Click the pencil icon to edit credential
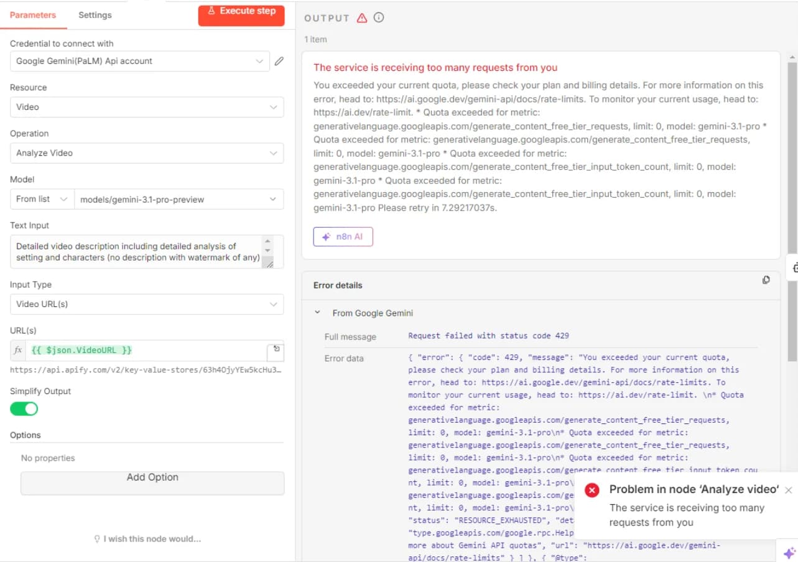 [279, 61]
